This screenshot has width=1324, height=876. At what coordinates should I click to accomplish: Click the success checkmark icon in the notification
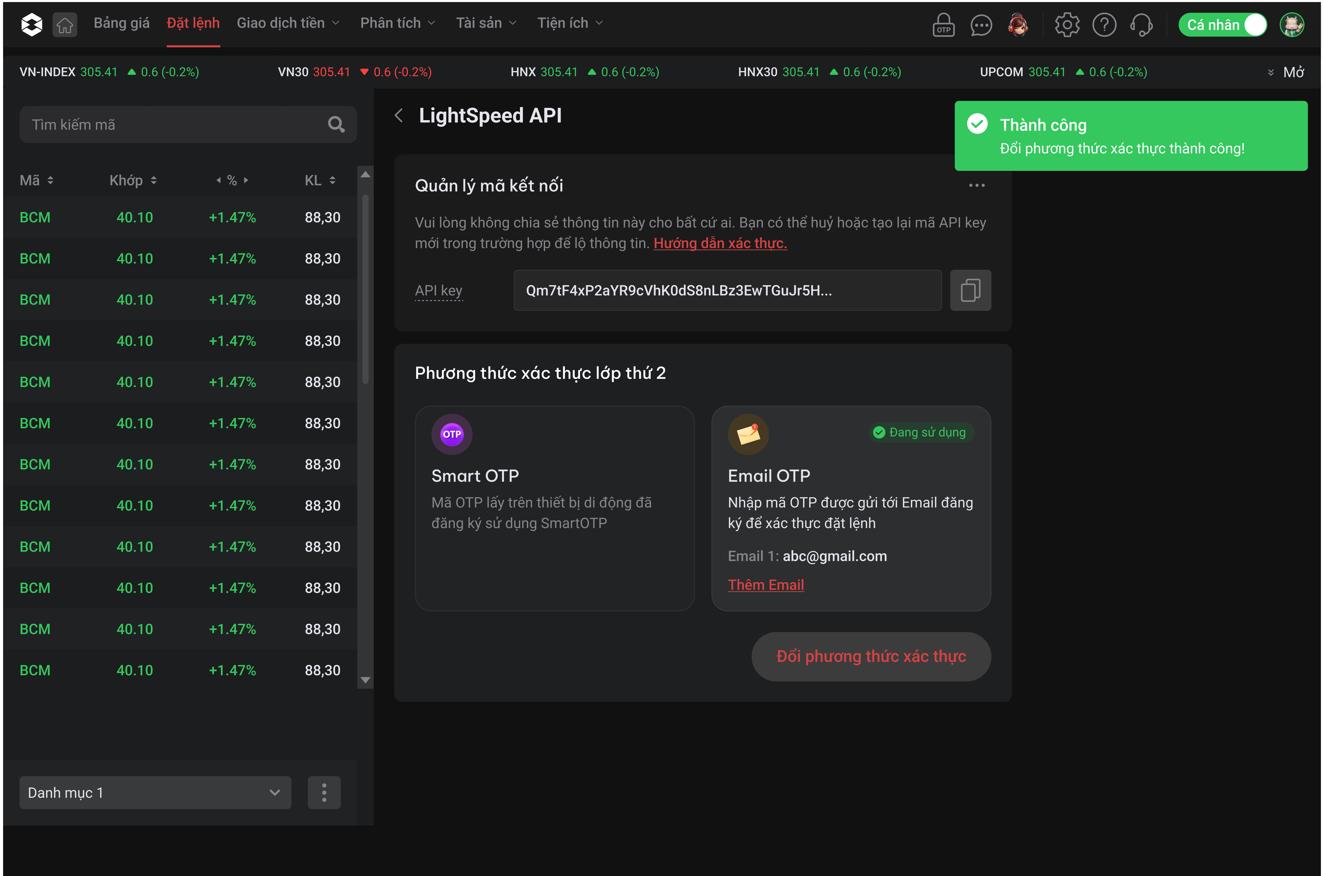tap(977, 124)
